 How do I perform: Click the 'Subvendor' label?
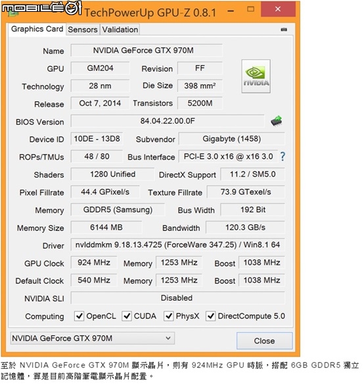tap(156, 140)
